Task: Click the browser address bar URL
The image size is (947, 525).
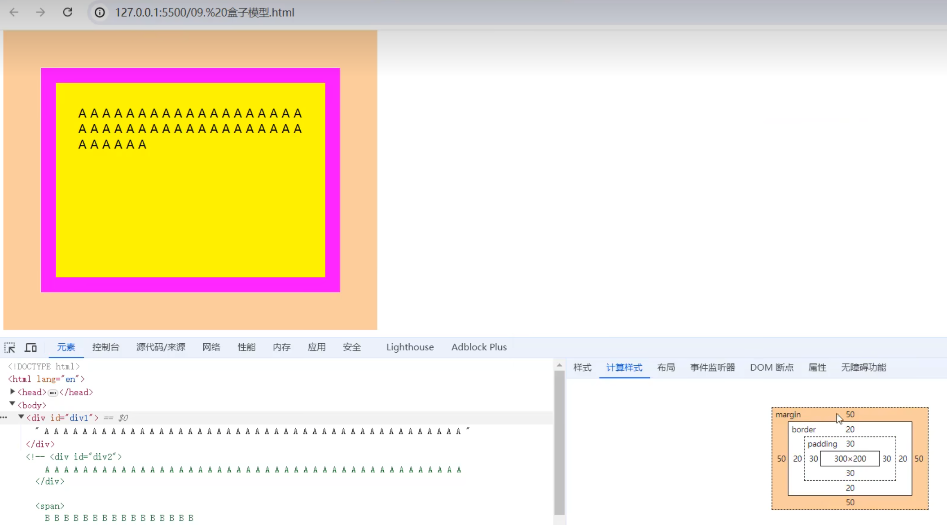Action: [x=204, y=13]
